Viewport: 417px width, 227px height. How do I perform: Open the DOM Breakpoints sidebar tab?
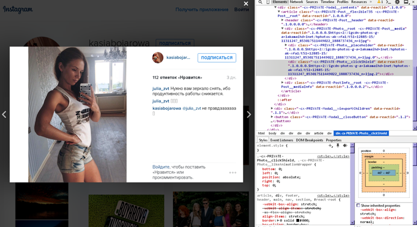309,140
